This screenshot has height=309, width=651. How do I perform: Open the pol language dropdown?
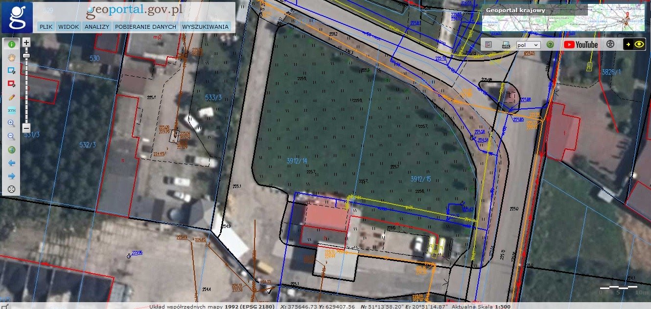click(x=528, y=44)
